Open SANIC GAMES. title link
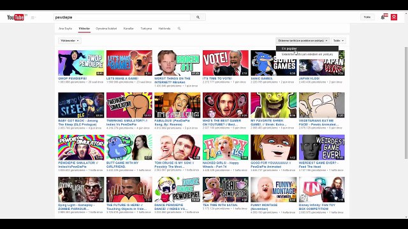 tap(262, 78)
